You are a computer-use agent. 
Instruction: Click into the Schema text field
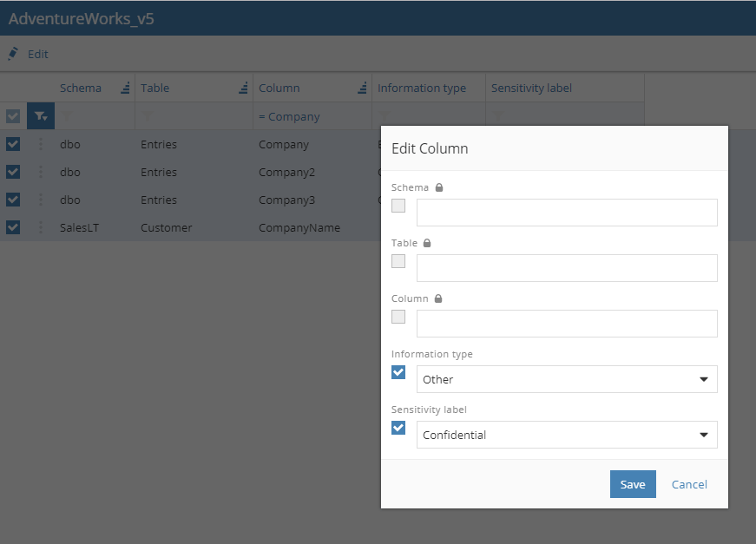[x=567, y=213]
